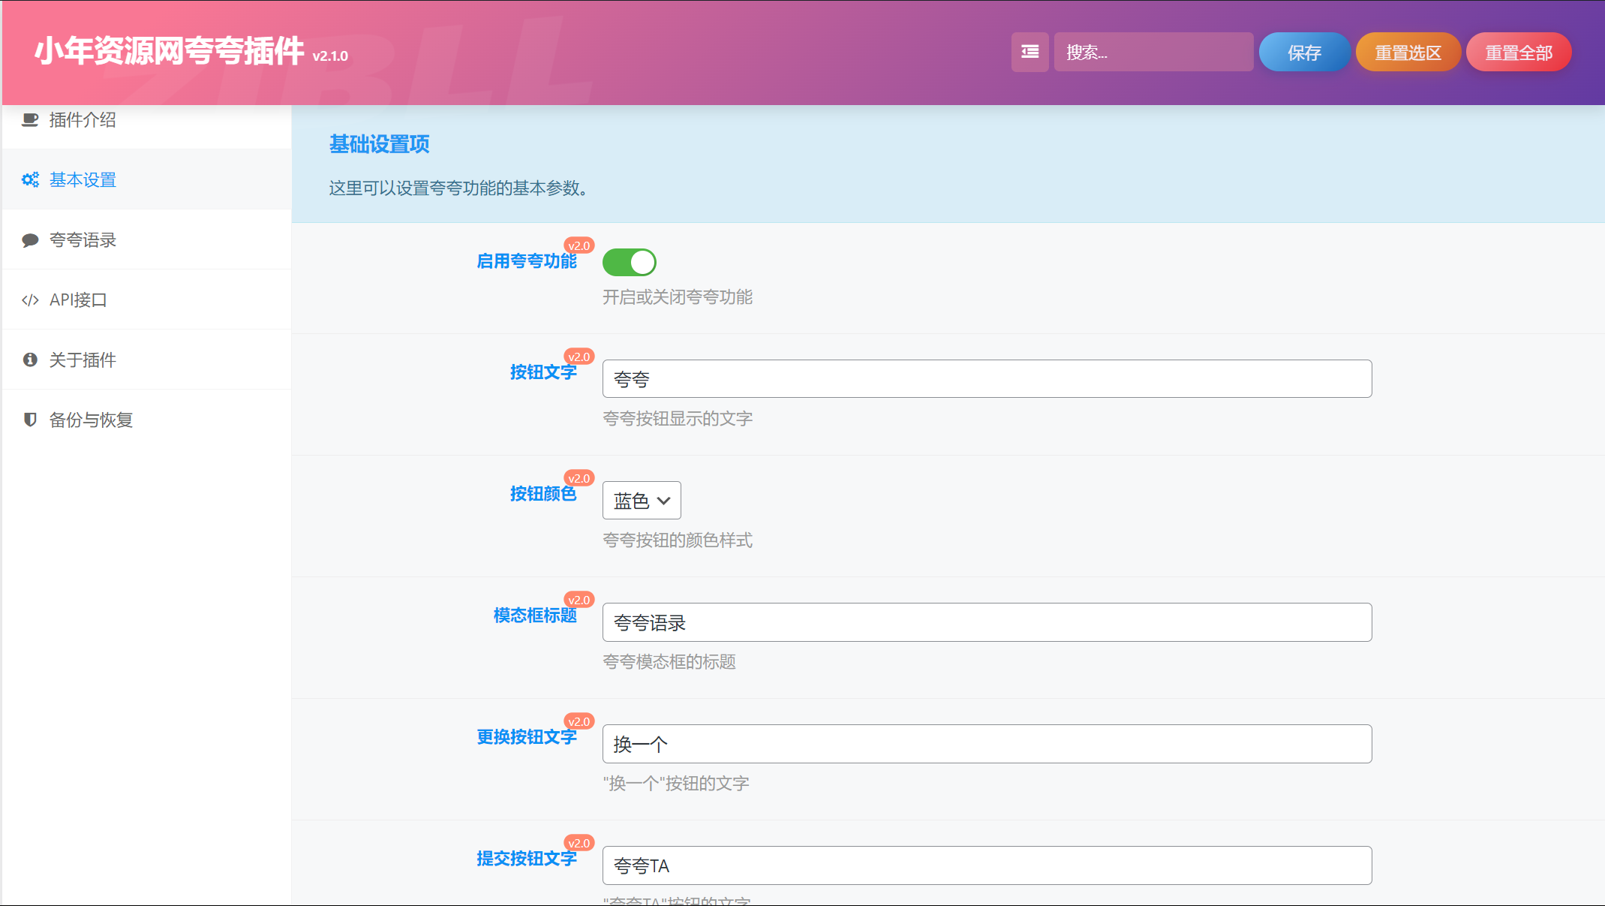Open 夸夸语录 via its speech bubble icon
The width and height of the screenshot is (1605, 906).
click(x=30, y=239)
